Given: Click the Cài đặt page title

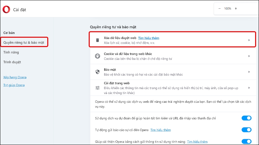Looking at the screenshot, I should [20, 10].
